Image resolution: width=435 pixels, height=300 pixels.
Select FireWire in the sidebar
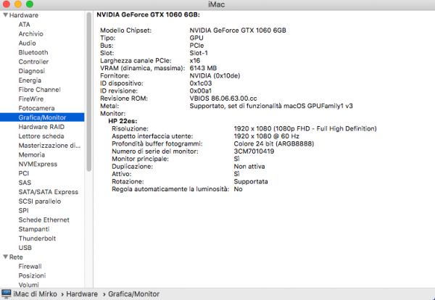tap(31, 99)
